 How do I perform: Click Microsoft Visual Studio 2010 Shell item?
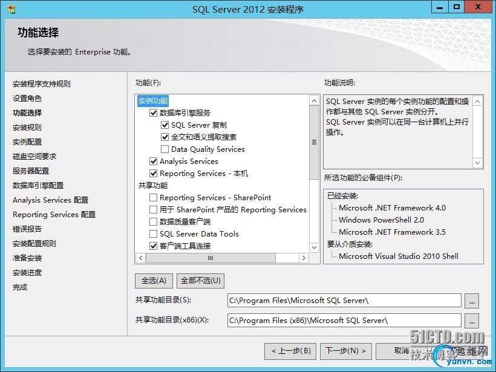[399, 256]
